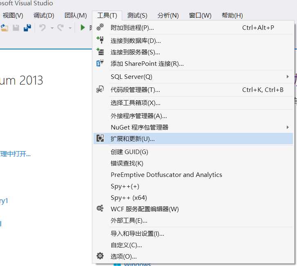
Task: Open the Undo history dropdown arrow
Action: (52, 28)
